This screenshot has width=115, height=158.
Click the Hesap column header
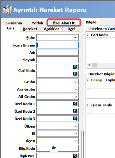[x=97, y=80]
